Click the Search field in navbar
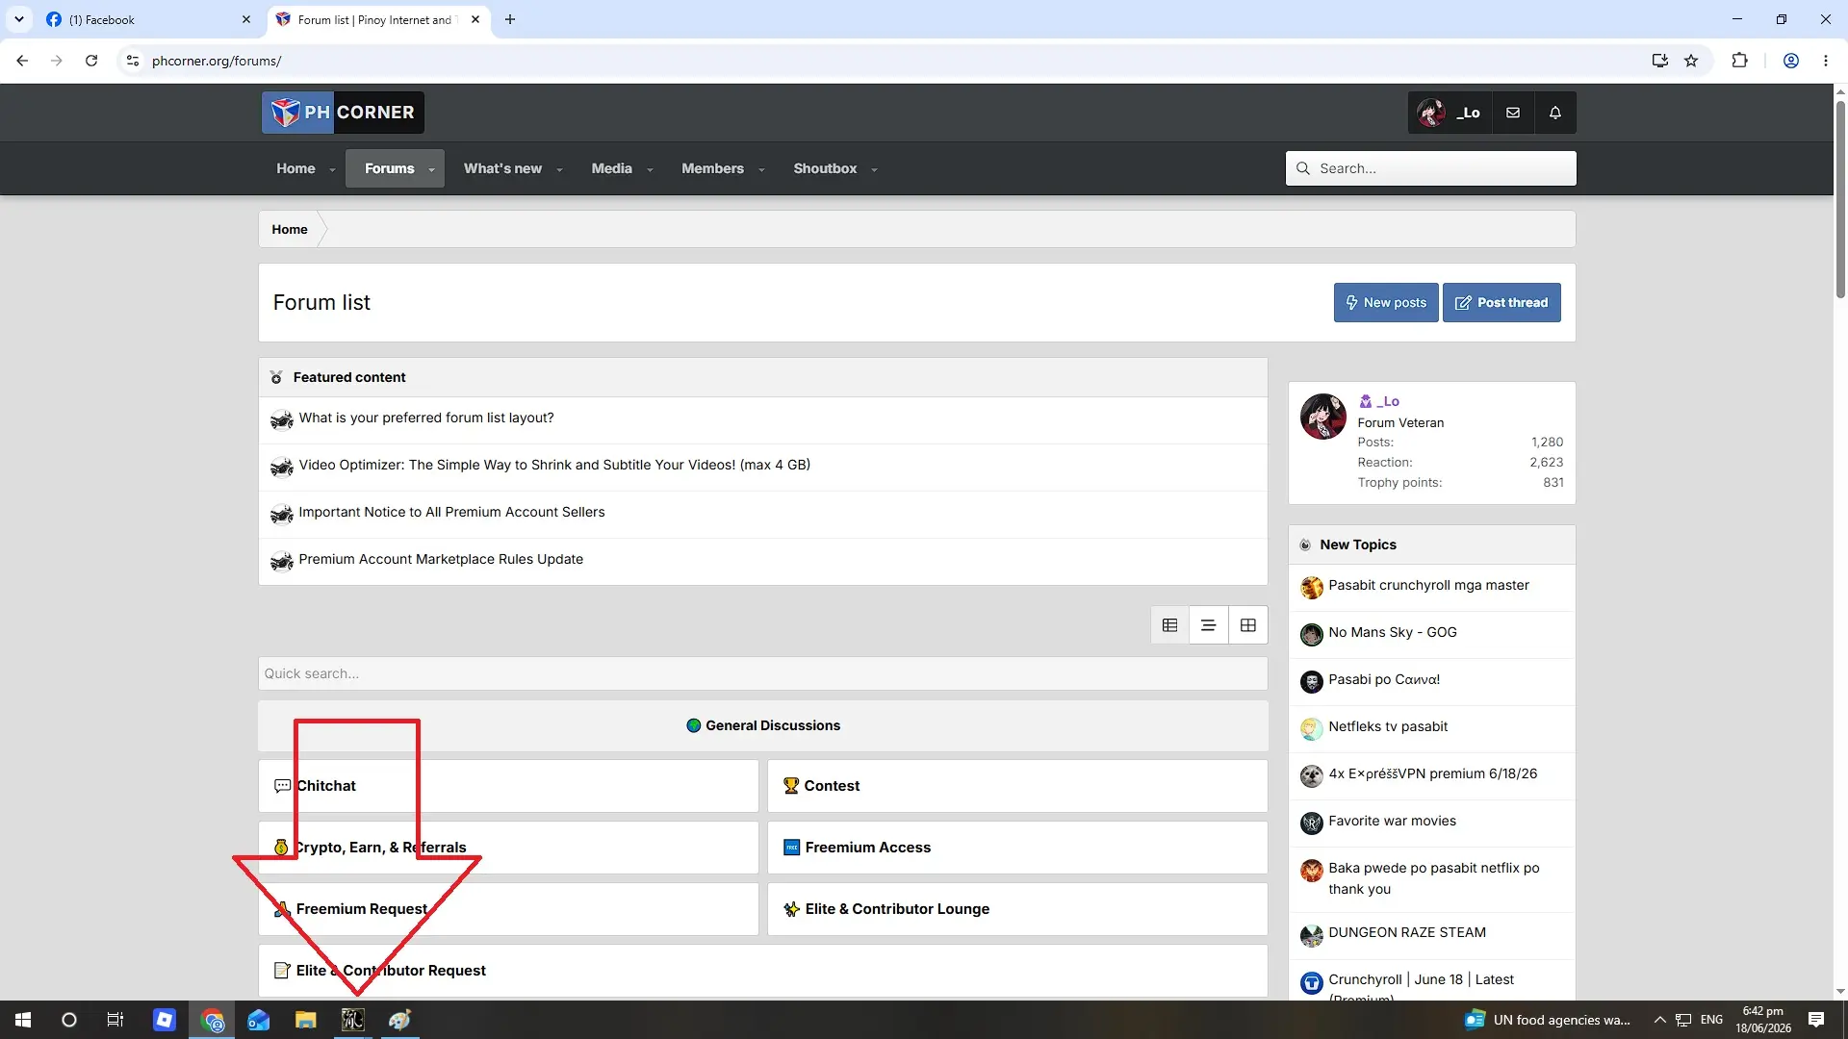 pos(1431,168)
